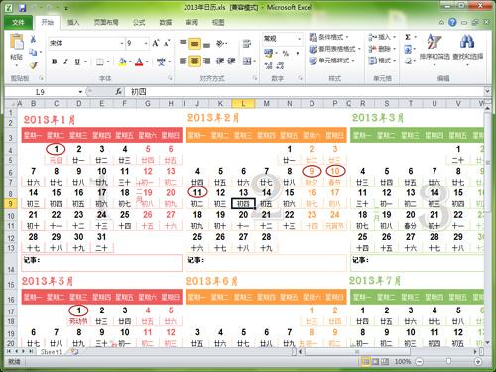Increase font size with the large A icon

point(156,43)
